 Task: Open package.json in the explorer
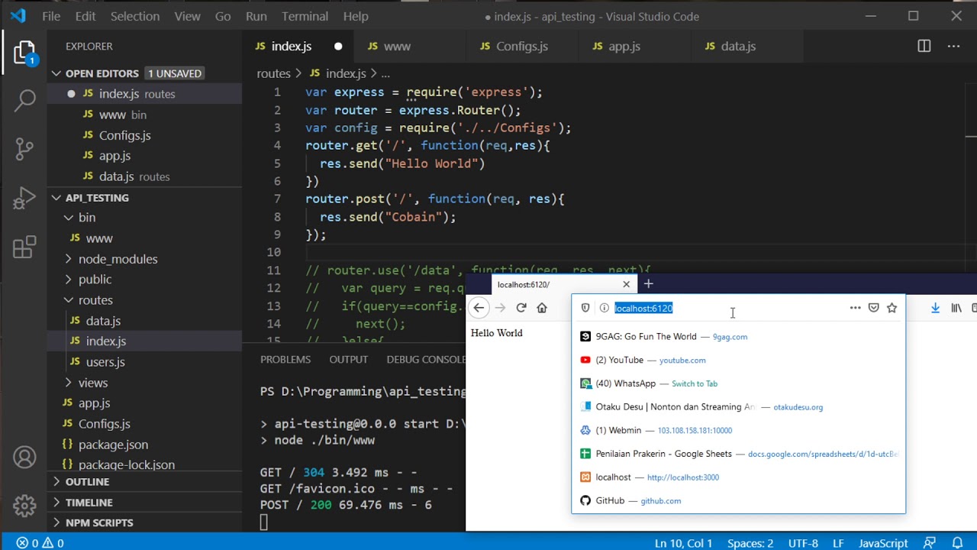pyautogui.click(x=113, y=445)
